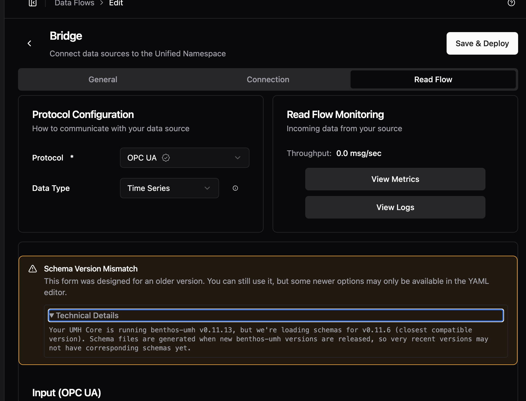Click the Schema Version Mismatch heading

[x=91, y=269]
